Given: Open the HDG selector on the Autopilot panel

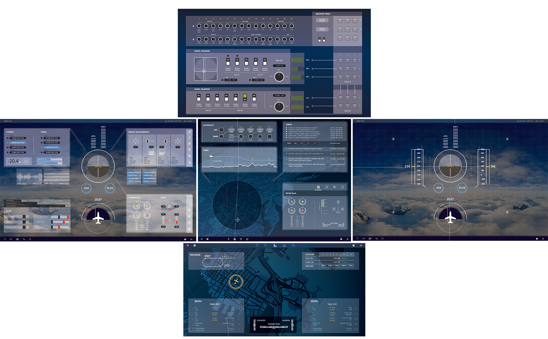Looking at the screenshot, I should [241, 129].
